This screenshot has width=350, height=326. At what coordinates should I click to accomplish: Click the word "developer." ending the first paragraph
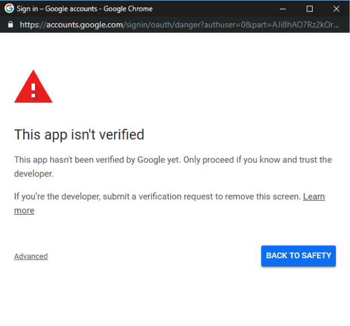click(x=34, y=173)
